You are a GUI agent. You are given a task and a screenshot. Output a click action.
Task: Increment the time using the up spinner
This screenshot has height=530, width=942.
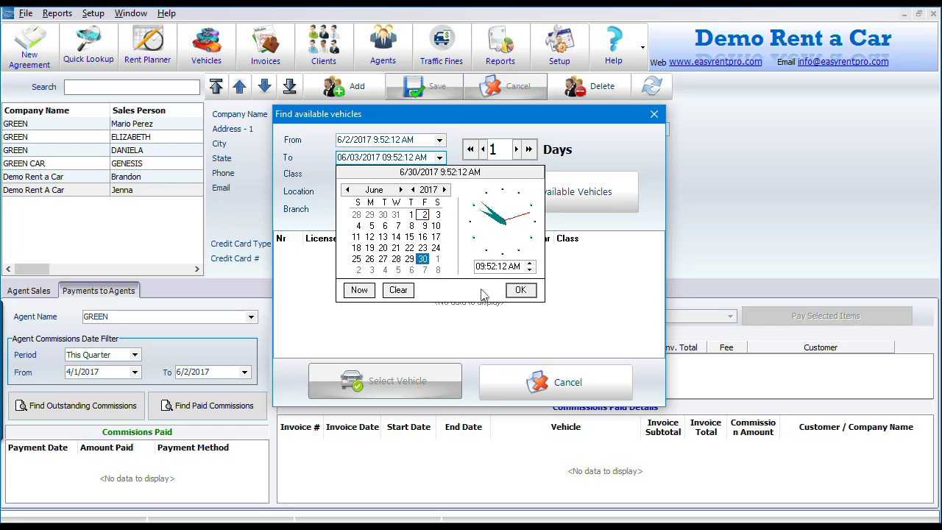[x=528, y=263]
